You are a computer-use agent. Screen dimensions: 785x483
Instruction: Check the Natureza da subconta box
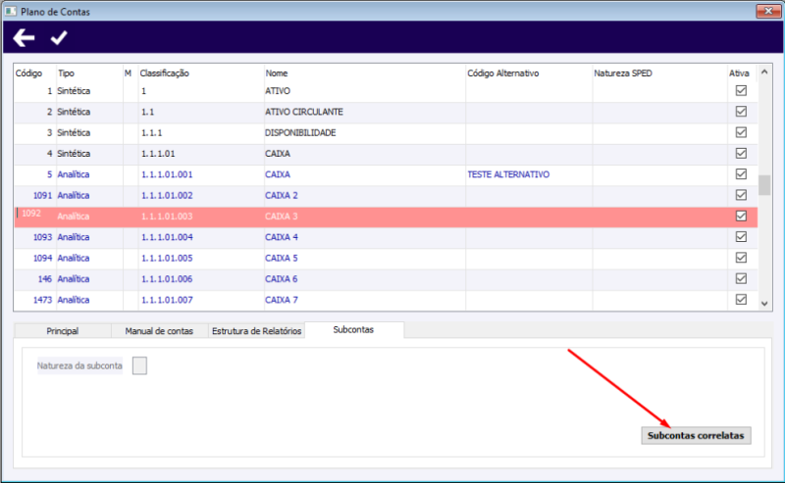[139, 365]
